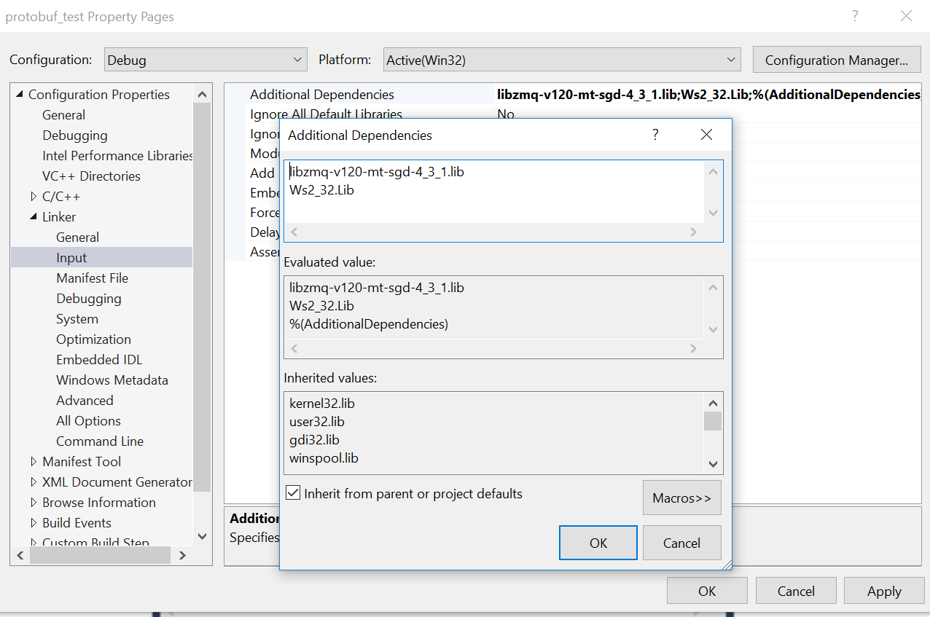Click Inherited values scroll down arrow
Viewport: 930px width, 617px height.
coord(713,464)
